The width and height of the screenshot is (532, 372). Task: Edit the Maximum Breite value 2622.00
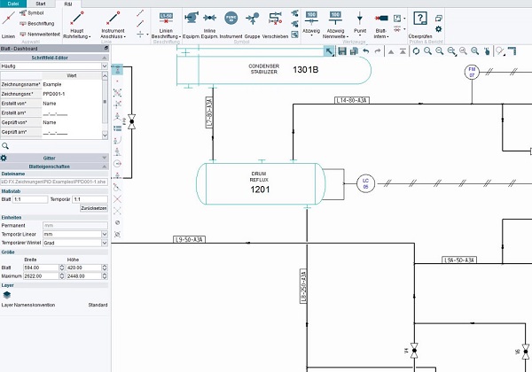tap(41, 276)
